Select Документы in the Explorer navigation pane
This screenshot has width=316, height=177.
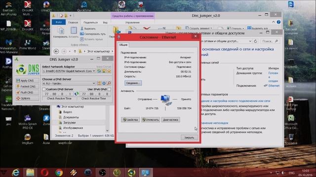(71, 117)
